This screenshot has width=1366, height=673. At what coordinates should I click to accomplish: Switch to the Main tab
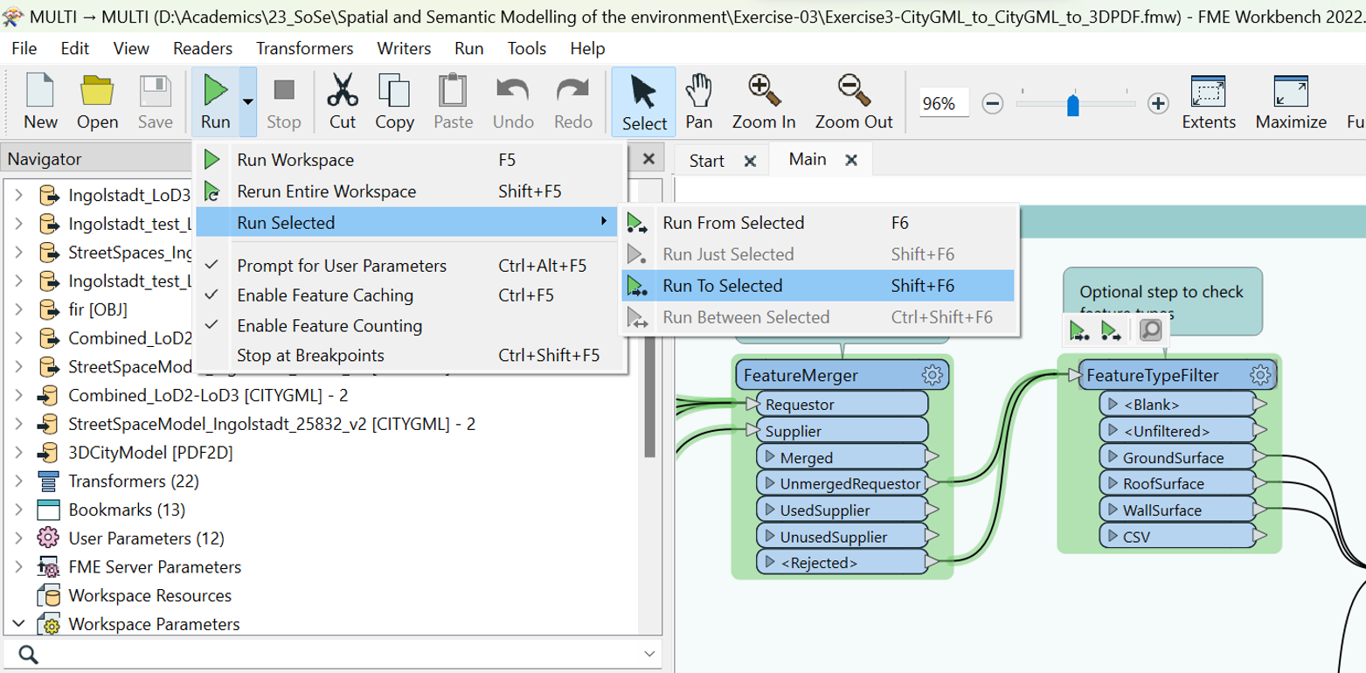(x=808, y=159)
